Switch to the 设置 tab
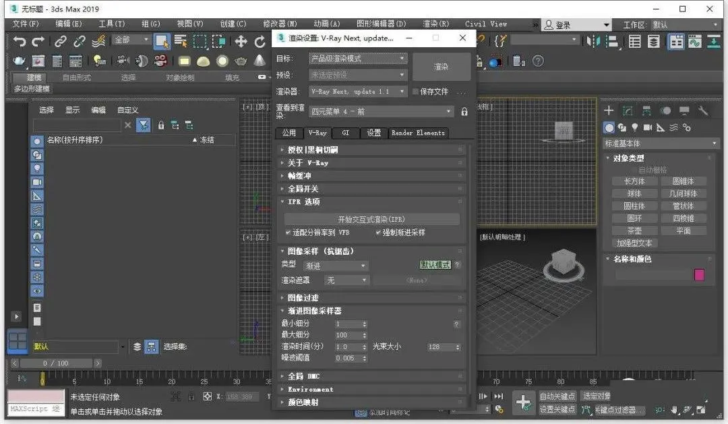 [x=373, y=133]
